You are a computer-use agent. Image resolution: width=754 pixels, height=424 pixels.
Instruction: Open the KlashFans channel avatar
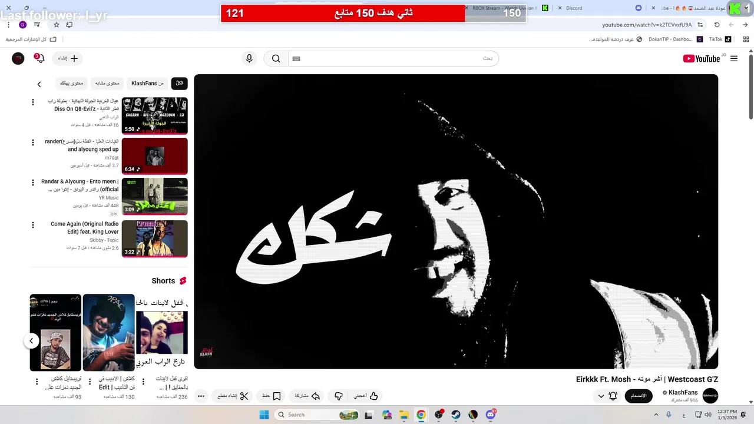point(710,396)
